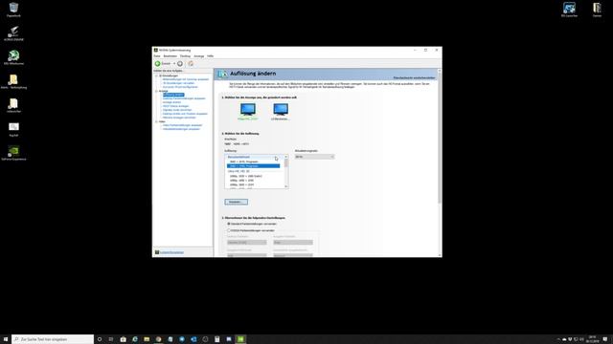
Task: Open Desktop-Farbeinstellungen anpassen
Action: point(184,98)
